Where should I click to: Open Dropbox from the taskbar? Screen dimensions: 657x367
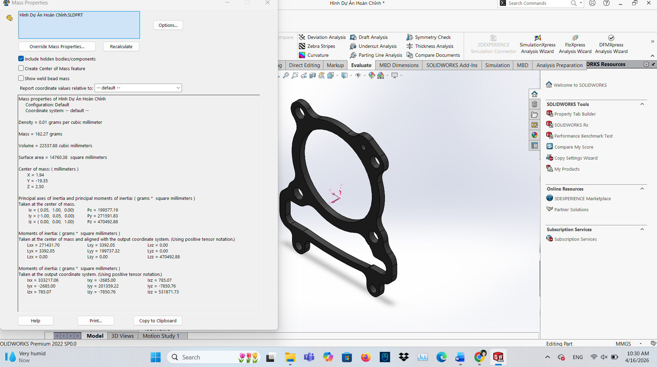tap(404, 357)
